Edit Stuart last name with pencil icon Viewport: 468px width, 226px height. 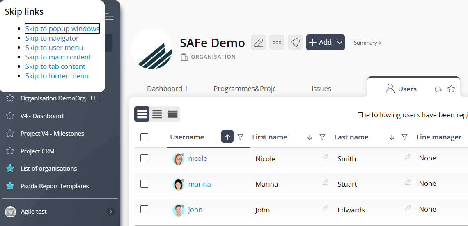point(408,182)
